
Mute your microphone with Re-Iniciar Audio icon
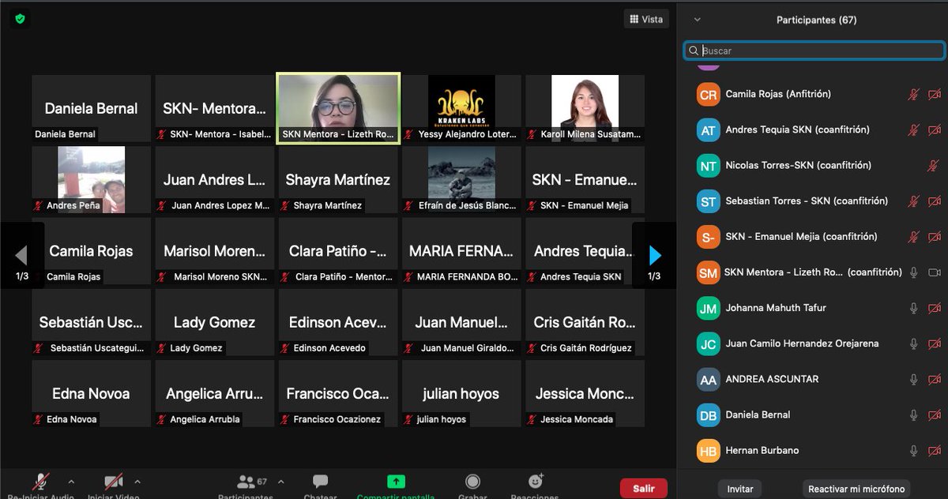39,483
